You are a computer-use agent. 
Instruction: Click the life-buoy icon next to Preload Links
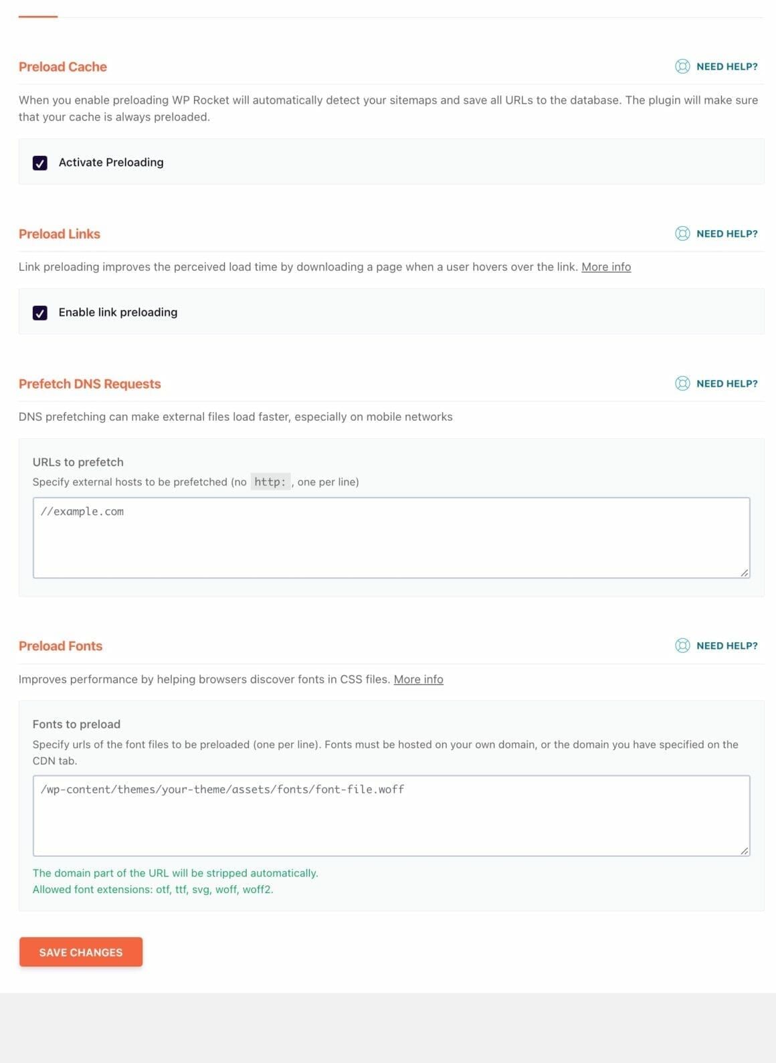coord(682,234)
